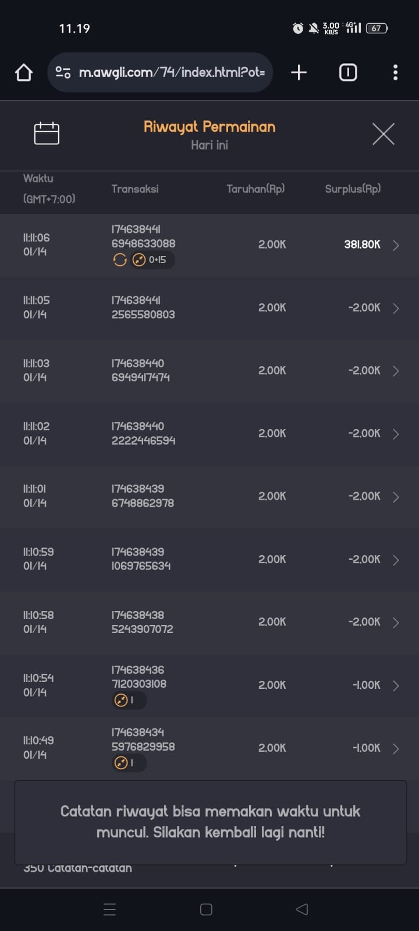Tap the browser home icon
This screenshot has height=931, width=419.
click(24, 73)
